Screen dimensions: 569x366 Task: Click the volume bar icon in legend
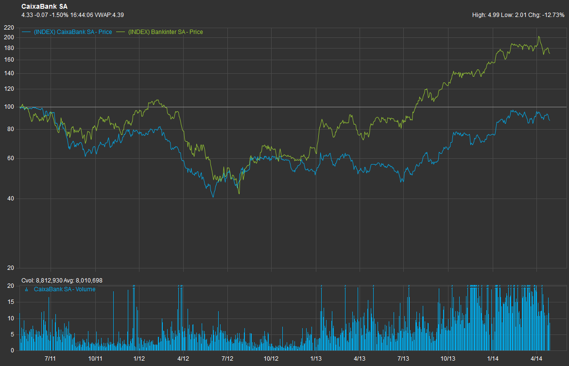[27, 289]
